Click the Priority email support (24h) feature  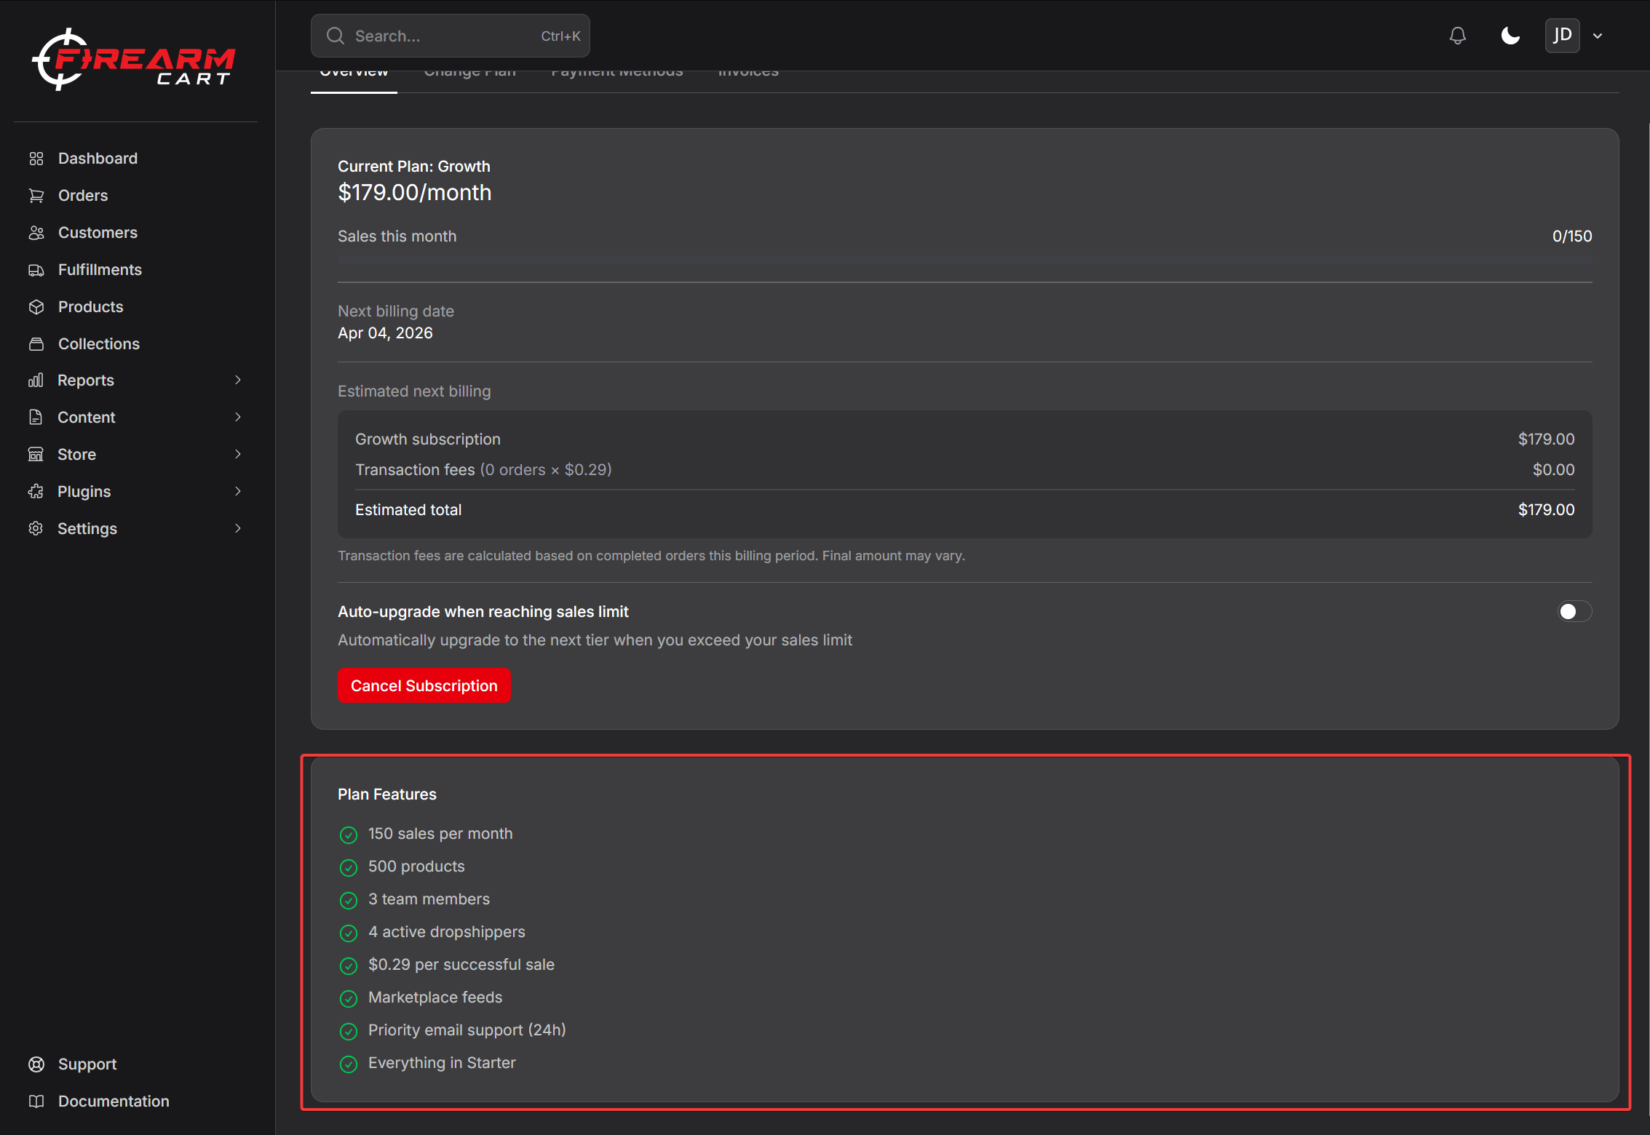point(467,1030)
